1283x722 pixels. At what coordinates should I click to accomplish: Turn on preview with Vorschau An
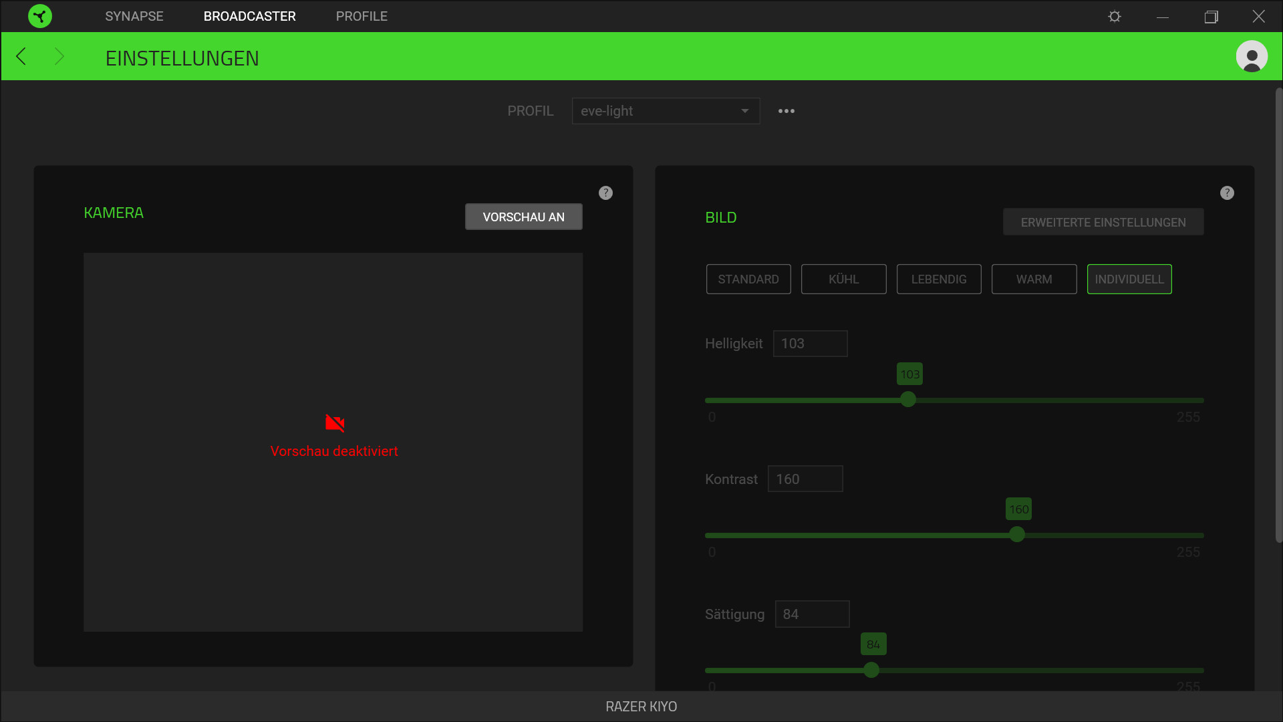tap(523, 217)
